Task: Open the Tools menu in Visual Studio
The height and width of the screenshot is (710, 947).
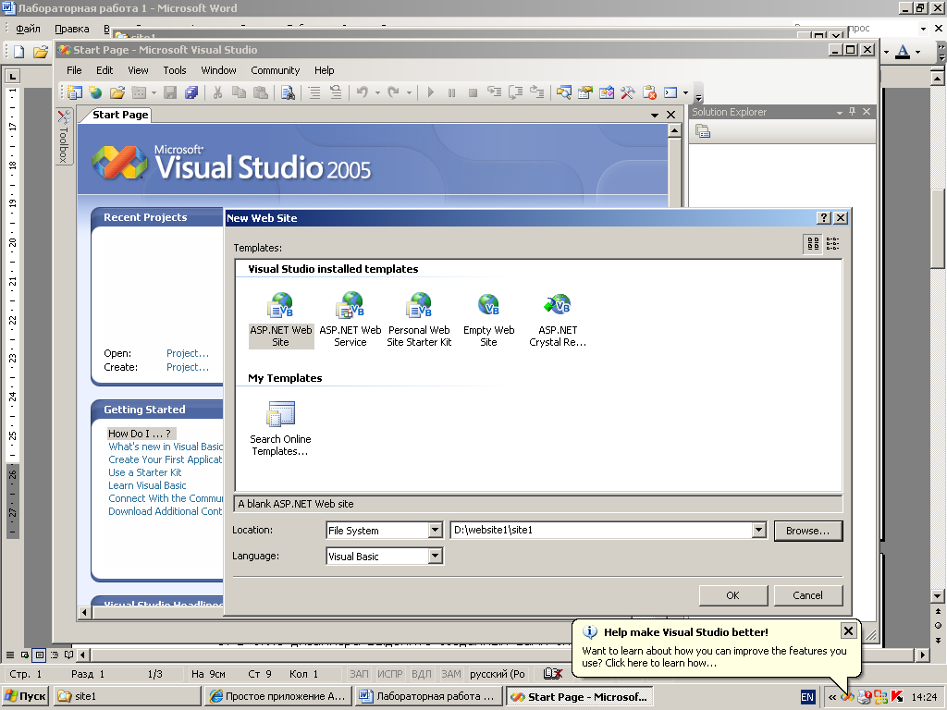Action: 175,70
